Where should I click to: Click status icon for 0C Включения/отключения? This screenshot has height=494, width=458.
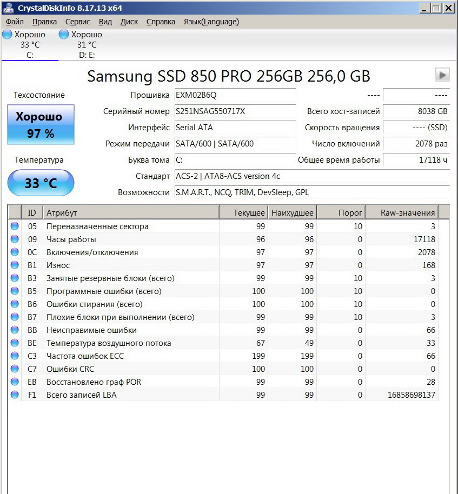[x=15, y=252]
